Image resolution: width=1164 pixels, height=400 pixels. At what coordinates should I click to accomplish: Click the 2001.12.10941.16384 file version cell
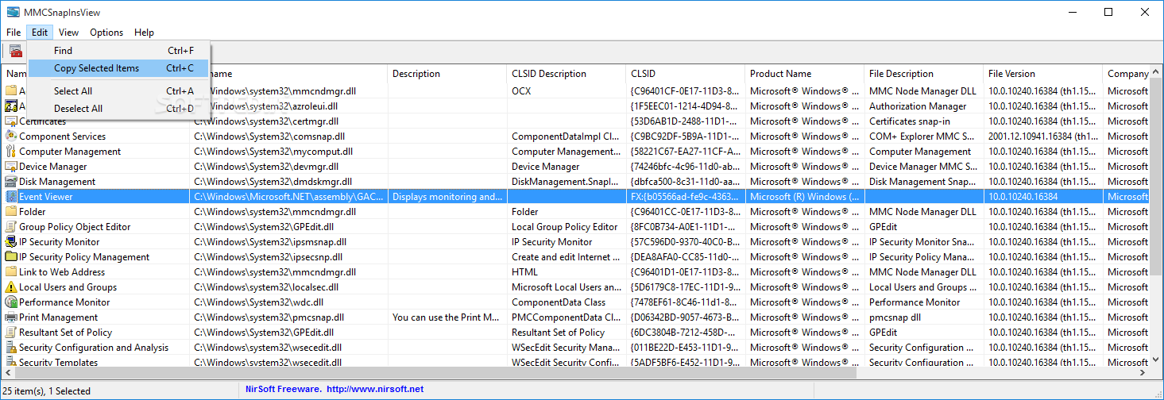pyautogui.click(x=1043, y=137)
